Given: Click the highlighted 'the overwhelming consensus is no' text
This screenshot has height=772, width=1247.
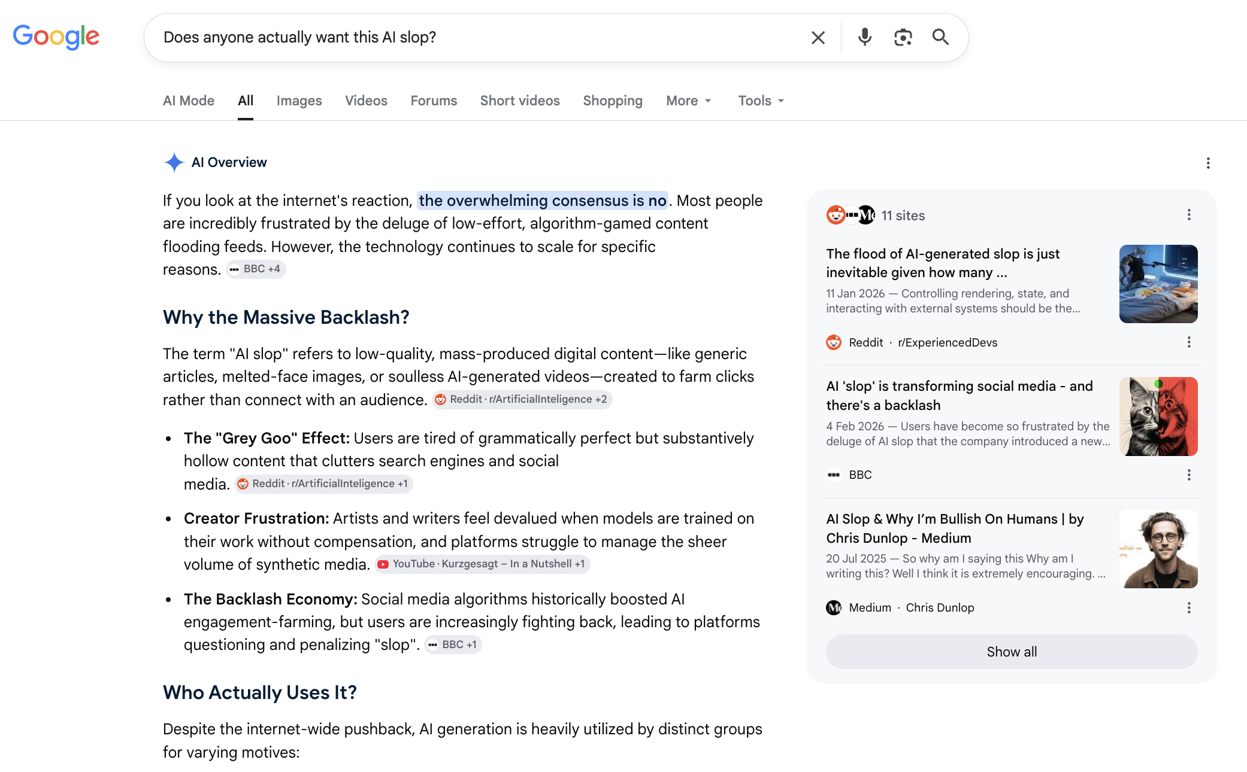Looking at the screenshot, I should (543, 200).
